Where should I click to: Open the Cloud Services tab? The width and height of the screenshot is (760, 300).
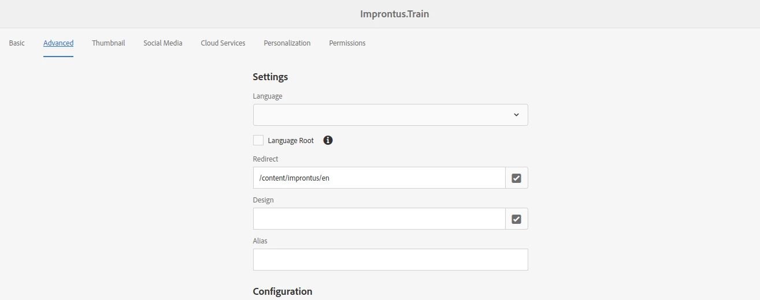(223, 43)
